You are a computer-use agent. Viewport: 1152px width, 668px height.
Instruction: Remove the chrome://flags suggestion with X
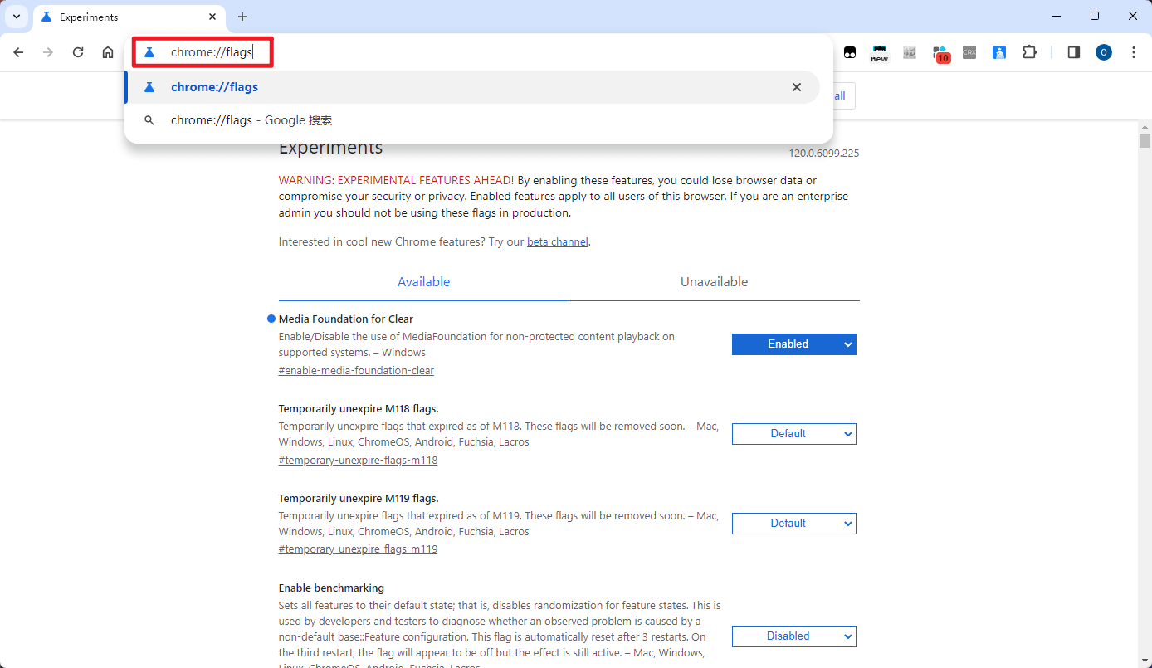click(x=797, y=87)
